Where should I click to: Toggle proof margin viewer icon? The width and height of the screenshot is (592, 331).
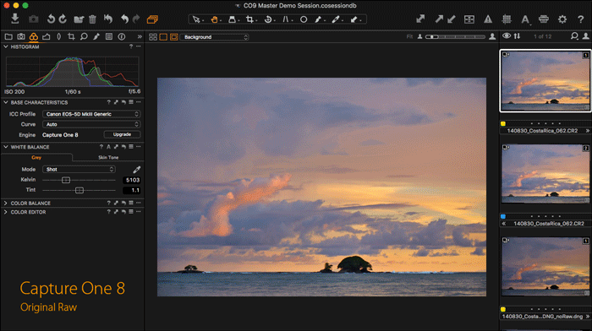pos(173,37)
